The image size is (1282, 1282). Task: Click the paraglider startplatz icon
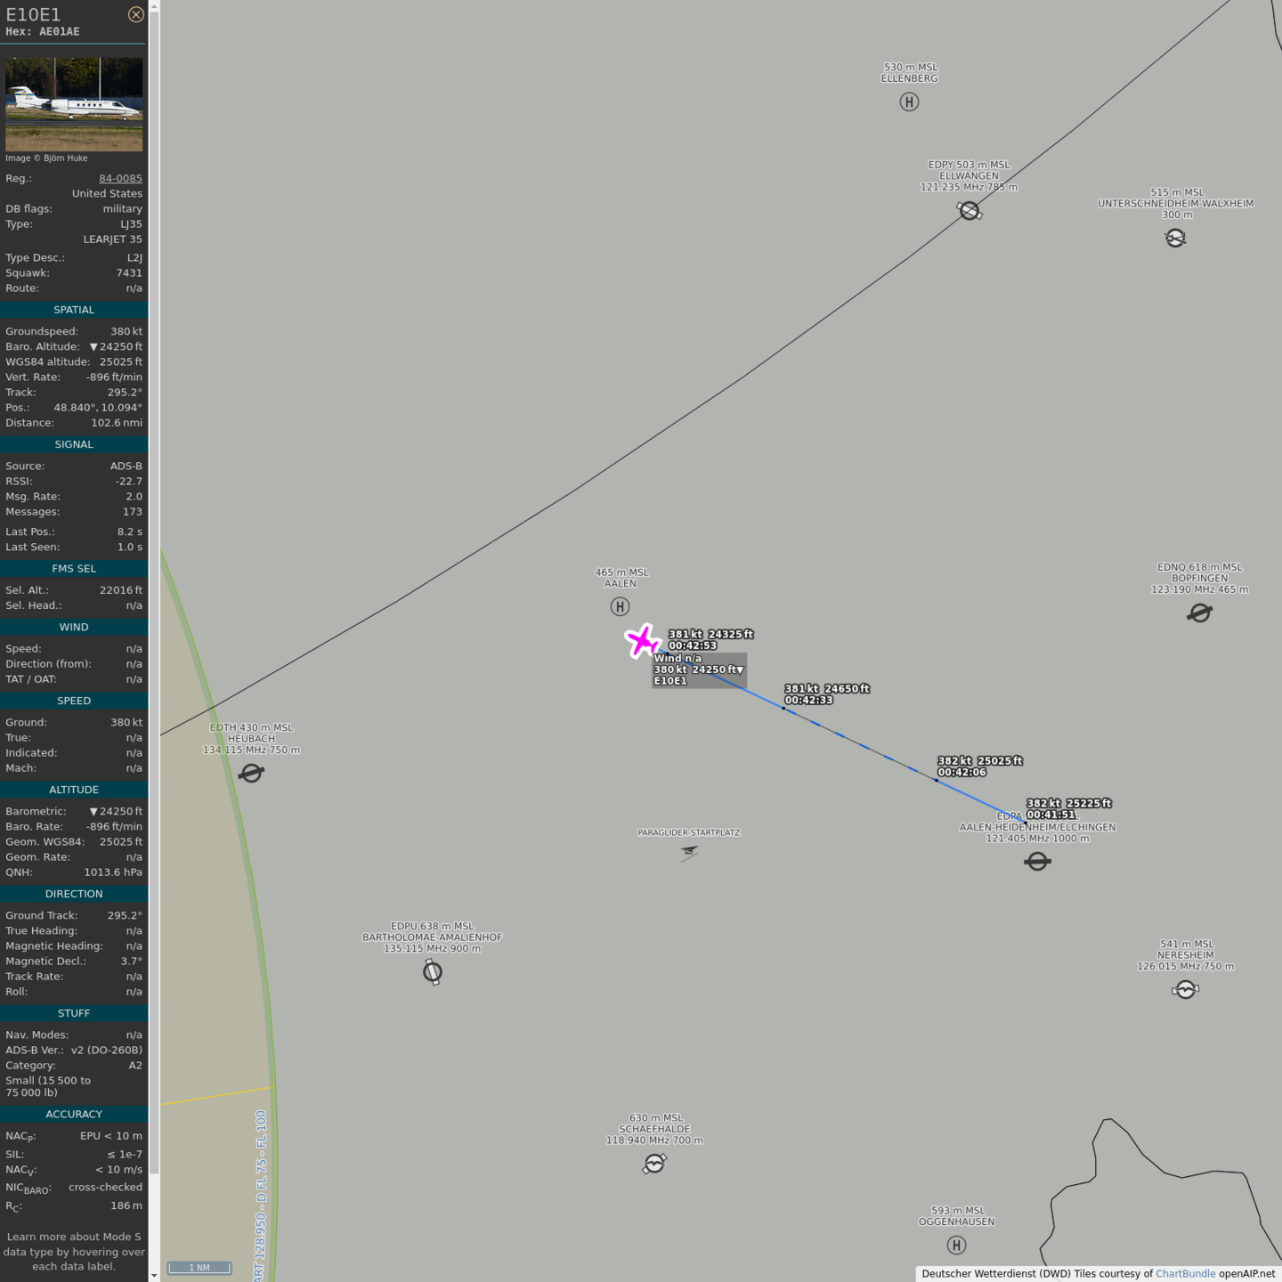689,853
